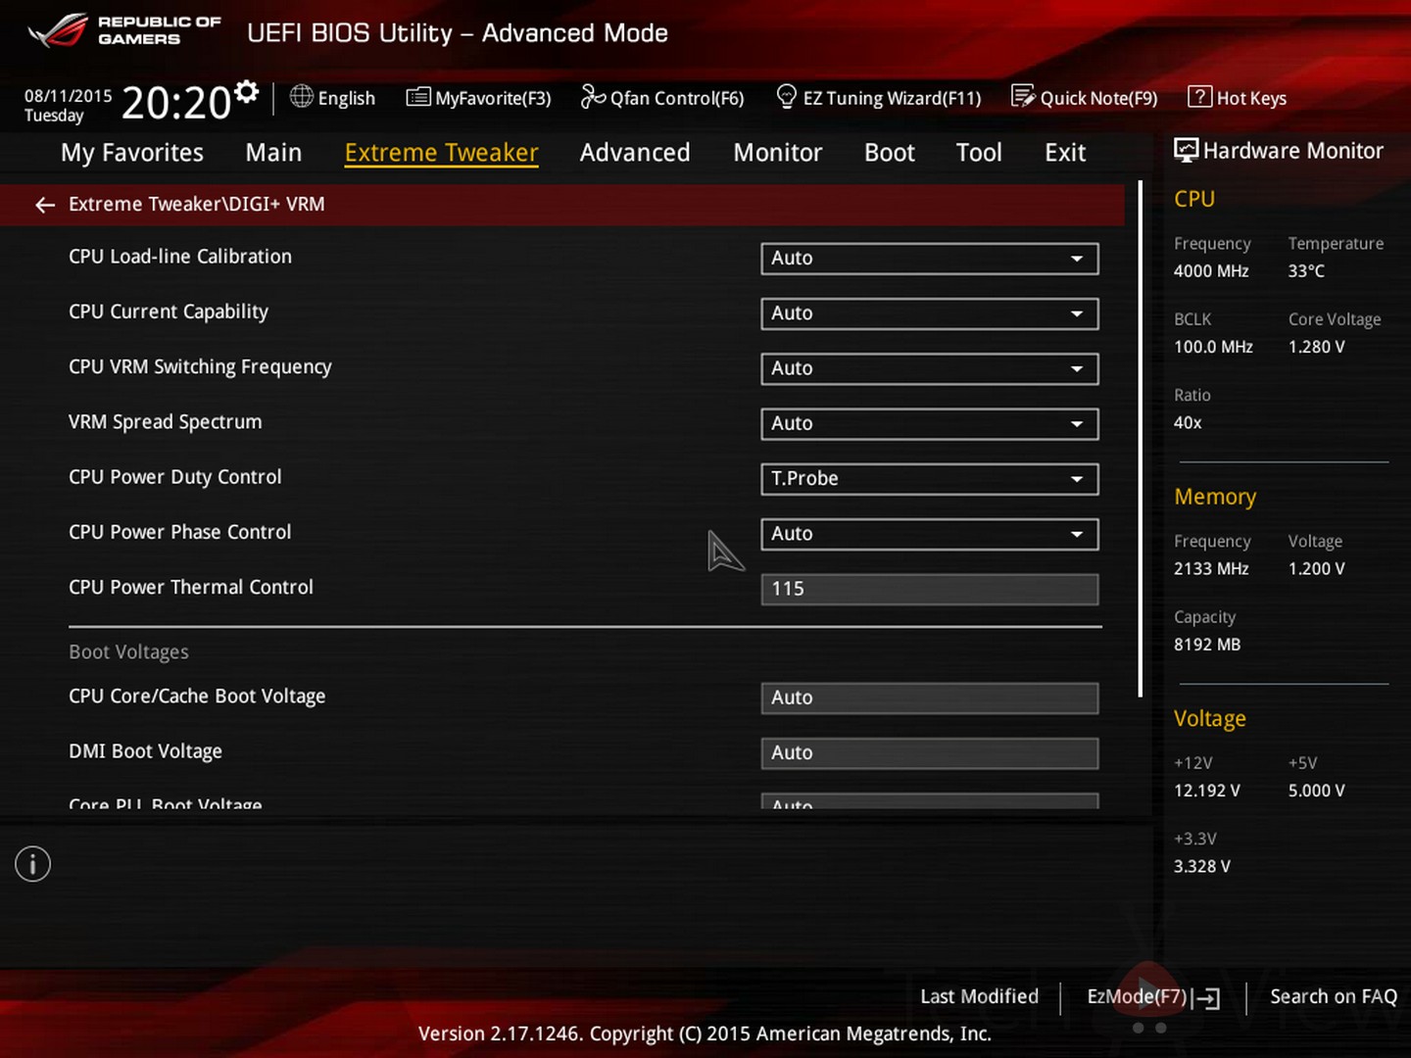Viewport: 1411px width, 1058px height.
Task: Click DMI Boot Voltage Auto field
Action: point(929,752)
